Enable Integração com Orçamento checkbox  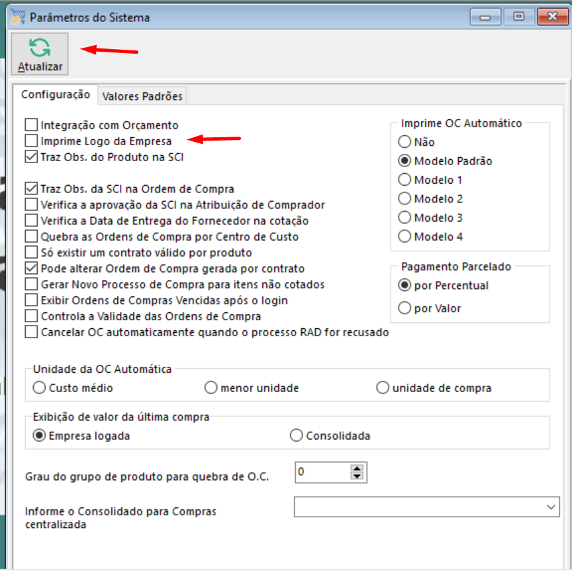tap(31, 125)
